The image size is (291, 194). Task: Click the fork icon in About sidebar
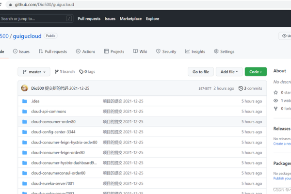point(276,109)
